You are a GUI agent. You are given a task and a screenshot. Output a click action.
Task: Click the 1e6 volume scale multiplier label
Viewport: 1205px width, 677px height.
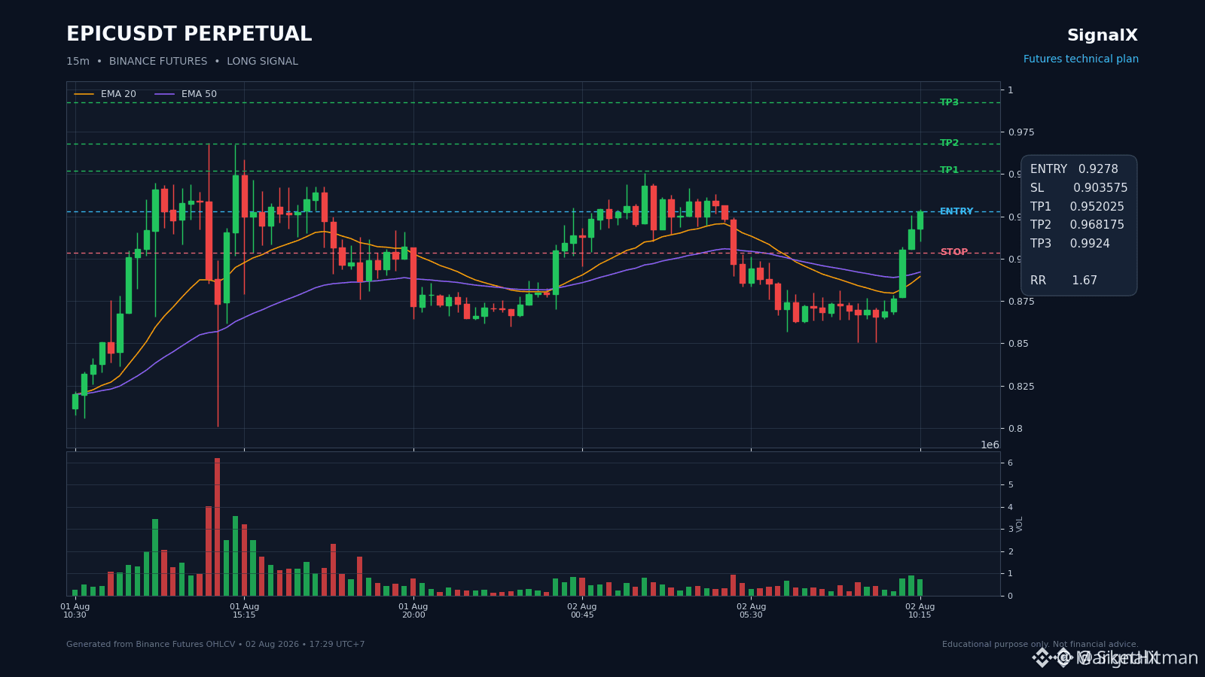(x=990, y=445)
